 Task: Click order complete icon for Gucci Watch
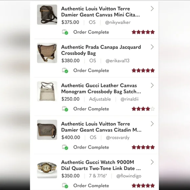(x=65, y=185)
